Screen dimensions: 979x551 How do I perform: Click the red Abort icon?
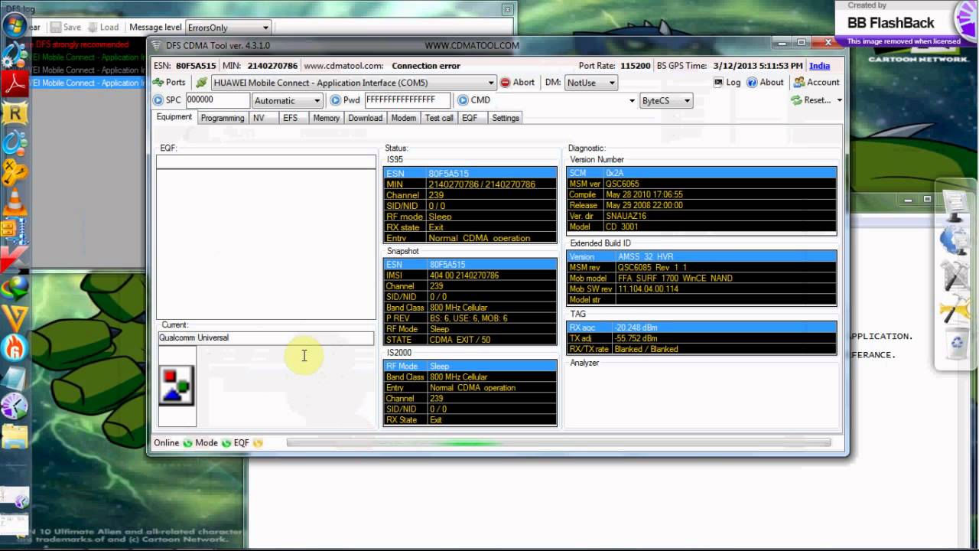coord(505,83)
